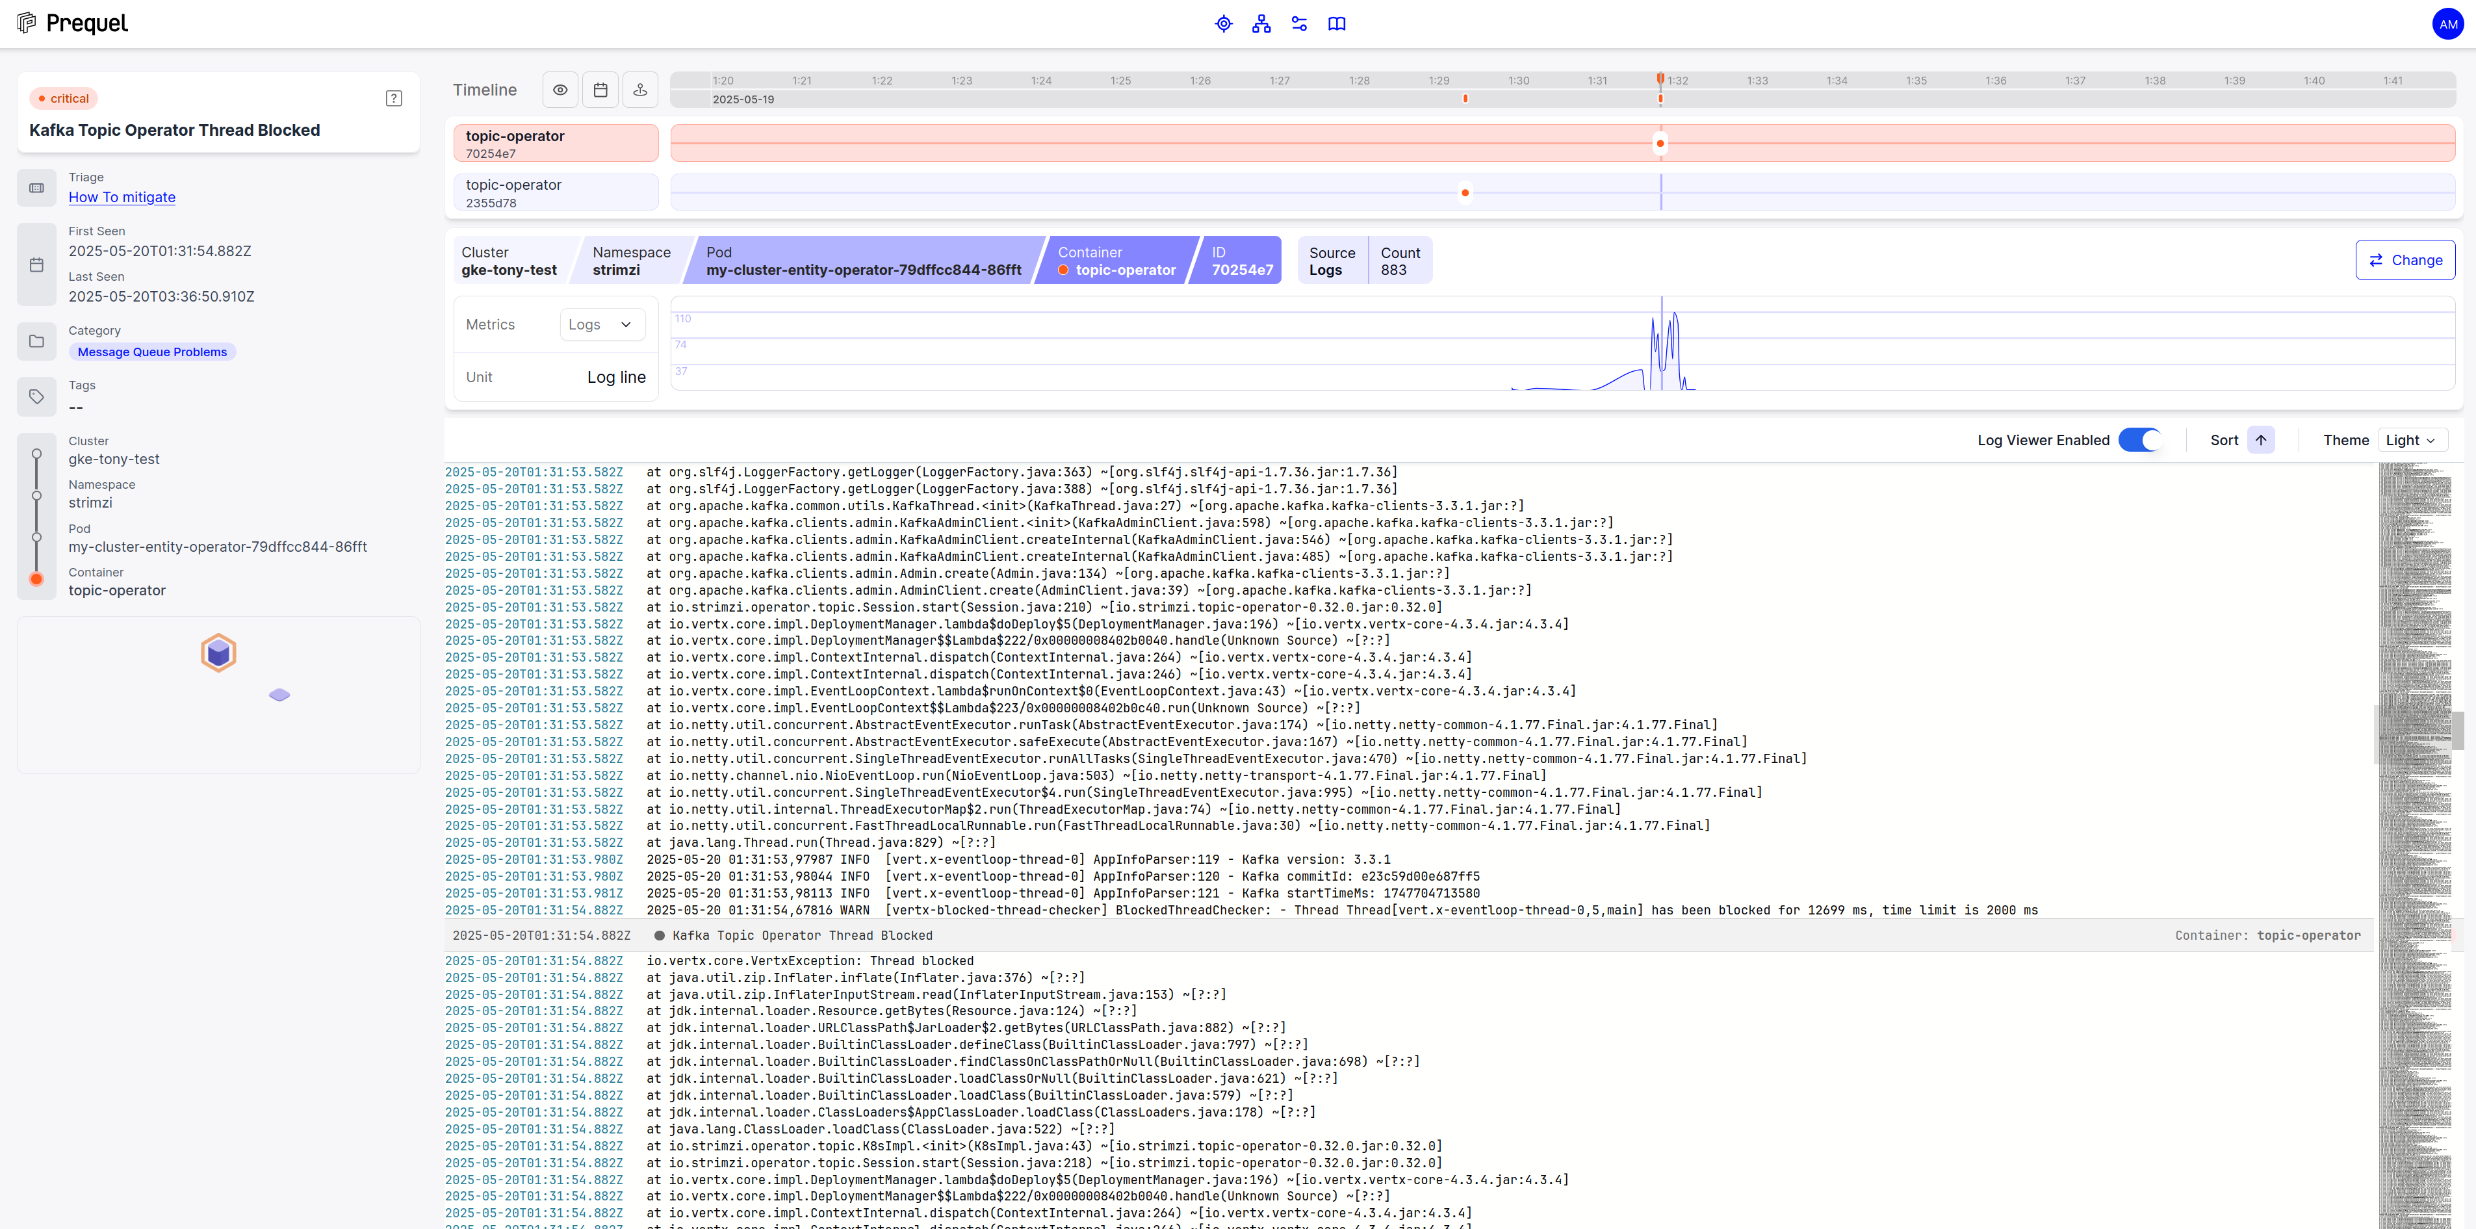This screenshot has width=2476, height=1229.
Task: Open the target detections icon in top nav
Action: (1224, 24)
